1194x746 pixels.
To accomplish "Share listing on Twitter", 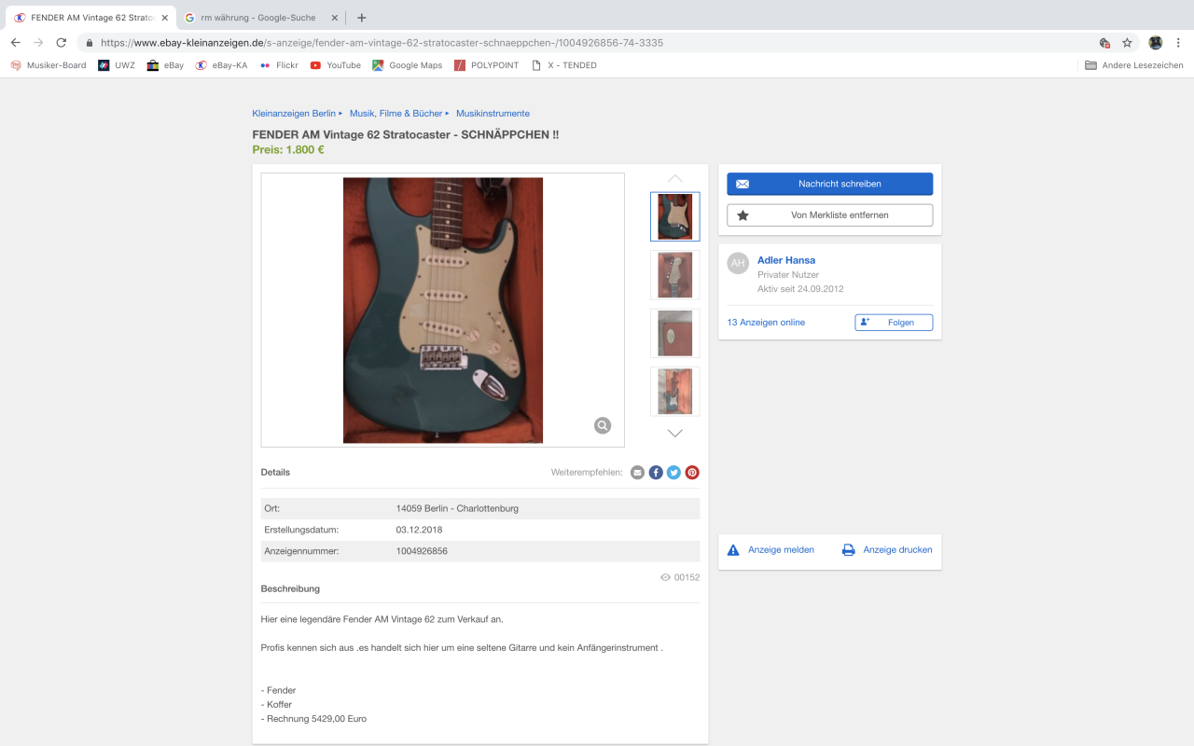I will tap(673, 473).
